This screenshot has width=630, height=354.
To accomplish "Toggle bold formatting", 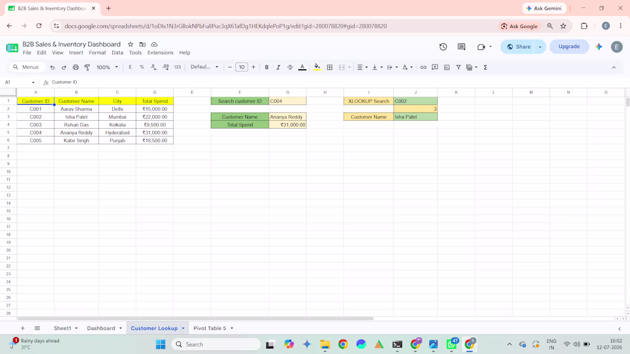I will (x=267, y=67).
